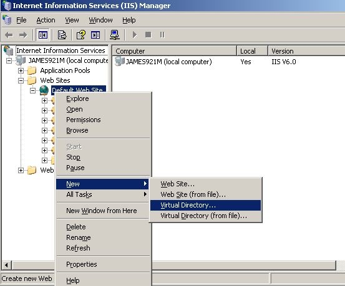Screen dimensions: 345x286
Task: Click the JAMES921M computer icon in tree
Action: pyautogui.click(x=21, y=60)
